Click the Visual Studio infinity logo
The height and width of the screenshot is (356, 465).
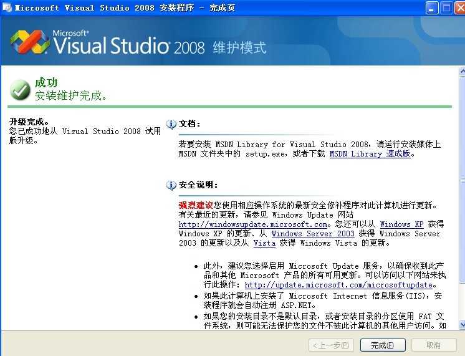click(x=30, y=42)
